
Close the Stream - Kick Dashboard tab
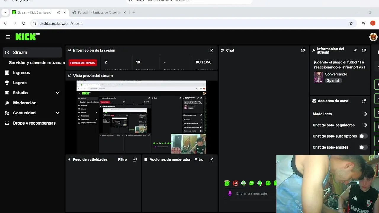pyautogui.click(x=65, y=12)
